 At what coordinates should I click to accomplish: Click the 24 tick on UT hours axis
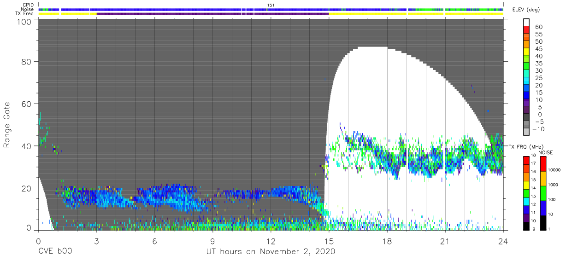[x=503, y=241]
